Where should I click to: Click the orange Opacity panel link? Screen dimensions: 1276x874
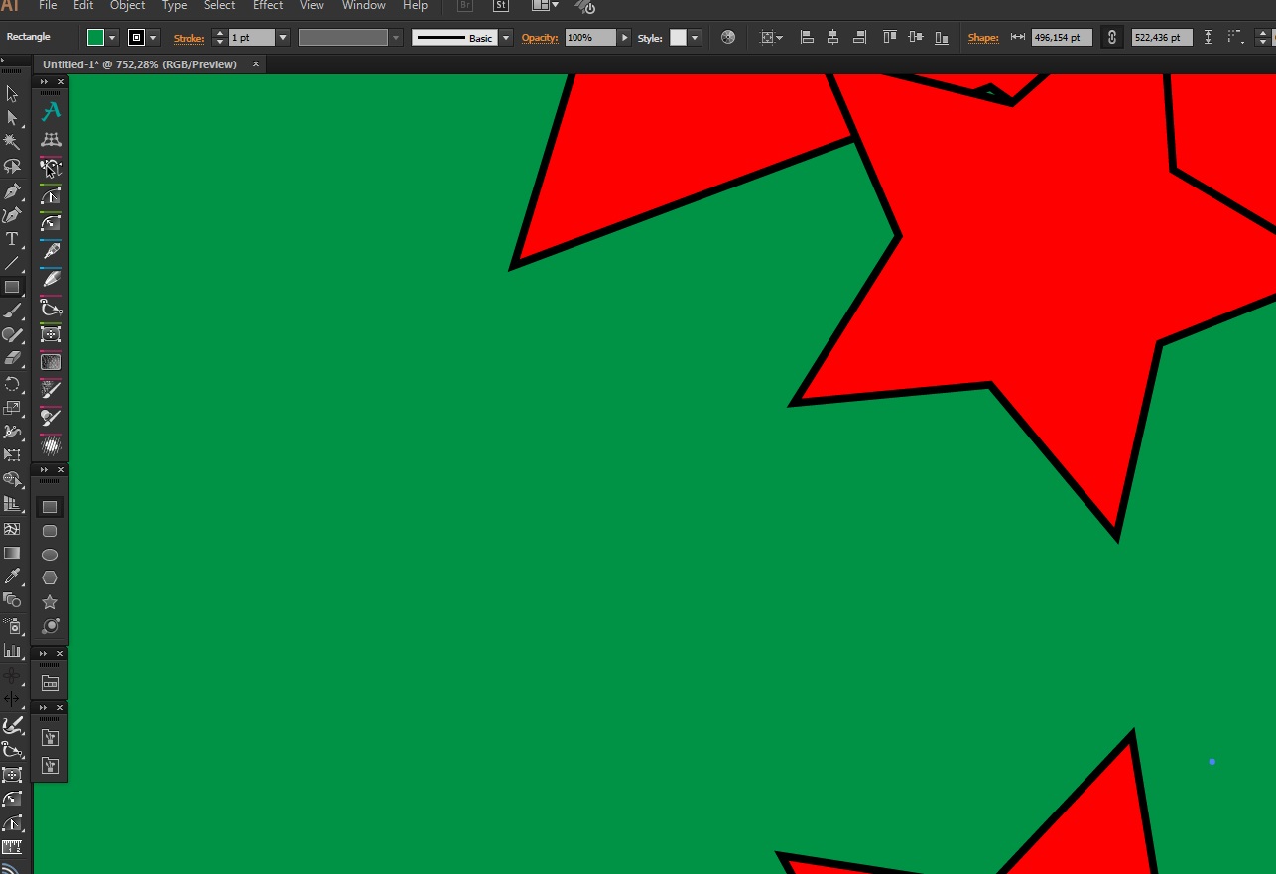pos(540,38)
